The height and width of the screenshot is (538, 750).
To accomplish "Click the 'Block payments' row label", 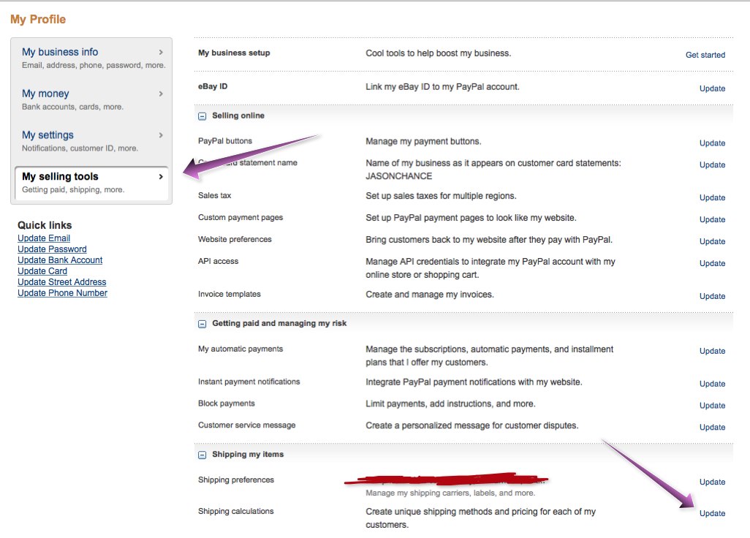I will (227, 403).
